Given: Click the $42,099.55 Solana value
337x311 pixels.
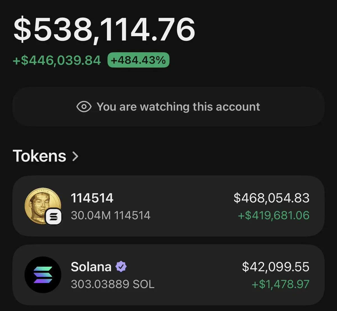Looking at the screenshot, I should pyautogui.click(x=275, y=267).
